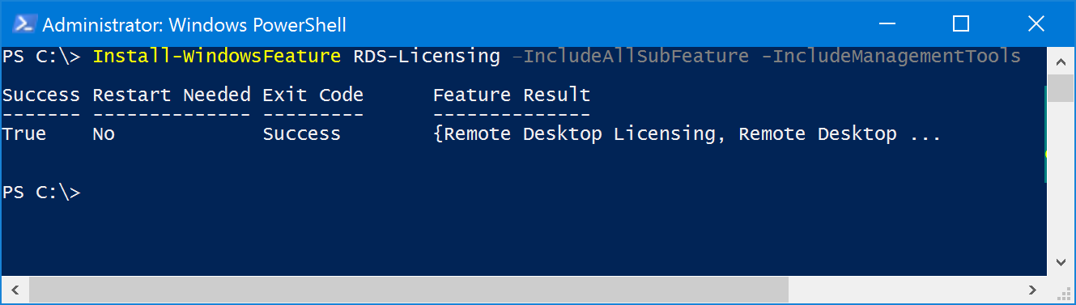Click the 'Exit Code' column header
The image size is (1076, 305).
pos(313,95)
